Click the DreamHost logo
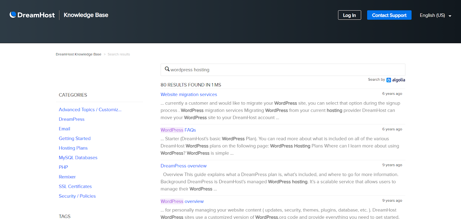Image resolution: width=461 pixels, height=219 pixels. pos(32,15)
